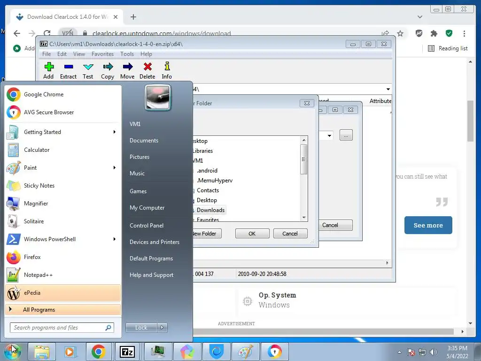Open media player from the taskbar

coord(70,352)
